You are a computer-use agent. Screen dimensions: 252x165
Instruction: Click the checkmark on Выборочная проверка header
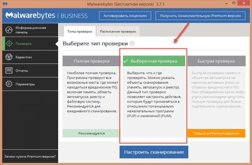coord(126,61)
